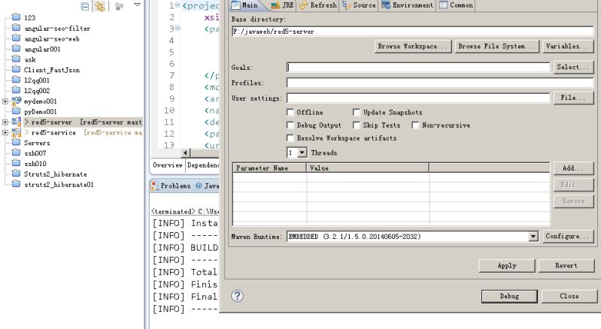Click struts2_hibernate01 folder icon
Screen dimensions: 601x329
point(16,183)
